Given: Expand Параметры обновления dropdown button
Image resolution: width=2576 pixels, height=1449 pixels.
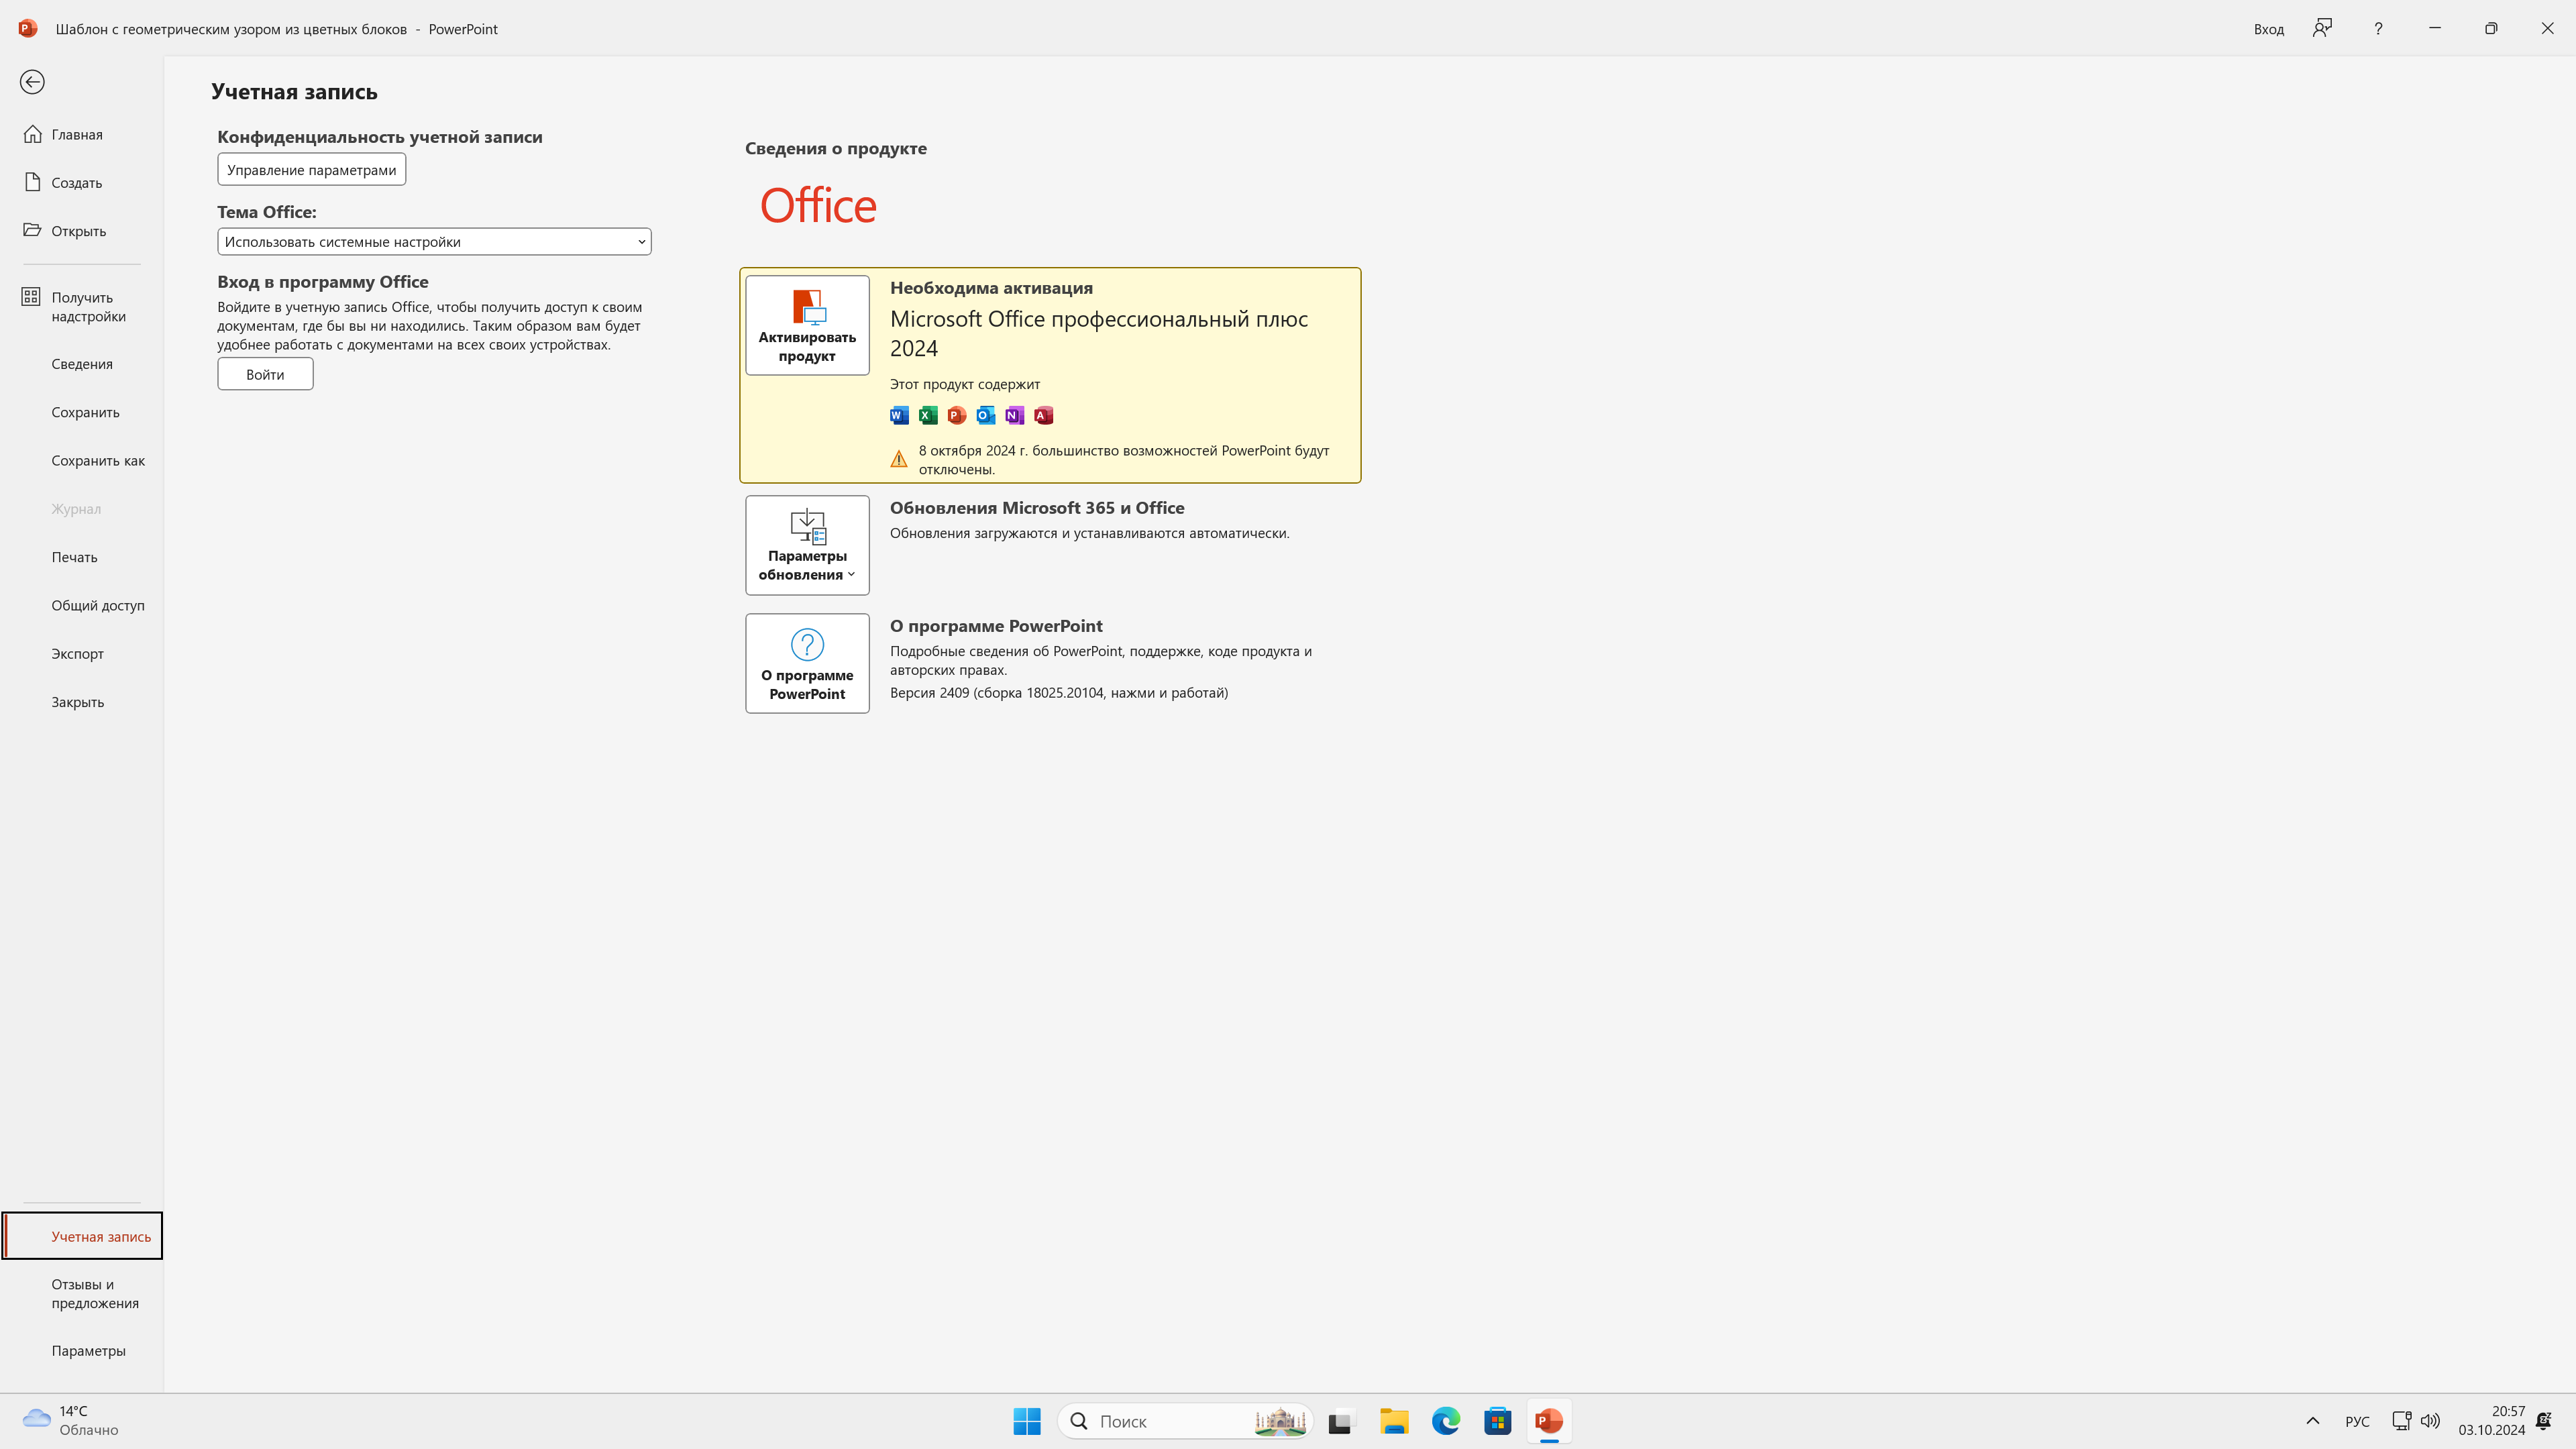Looking at the screenshot, I should [807, 545].
